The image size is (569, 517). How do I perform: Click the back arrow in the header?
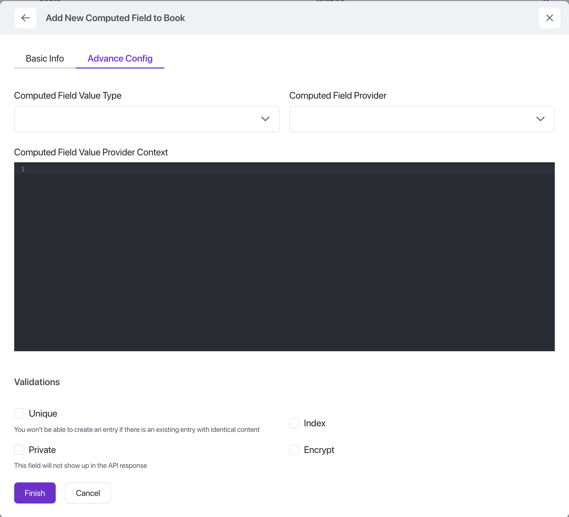coord(26,18)
